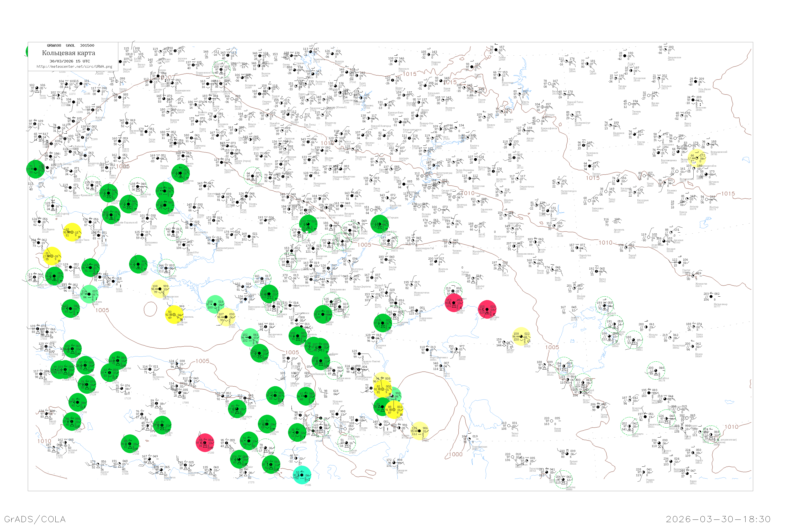
Task: Click the yellow Куба station fog circle
Action: click(x=394, y=409)
